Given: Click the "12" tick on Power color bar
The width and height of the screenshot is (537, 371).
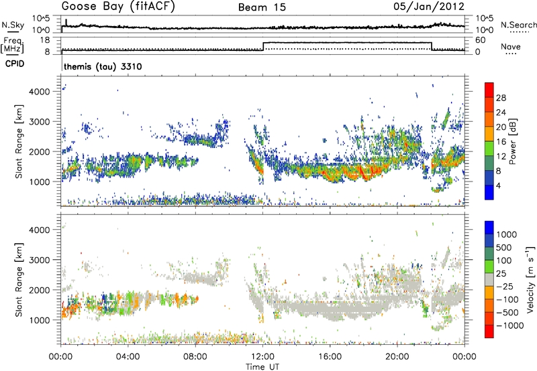Looking at the screenshot, I should 501,157.
